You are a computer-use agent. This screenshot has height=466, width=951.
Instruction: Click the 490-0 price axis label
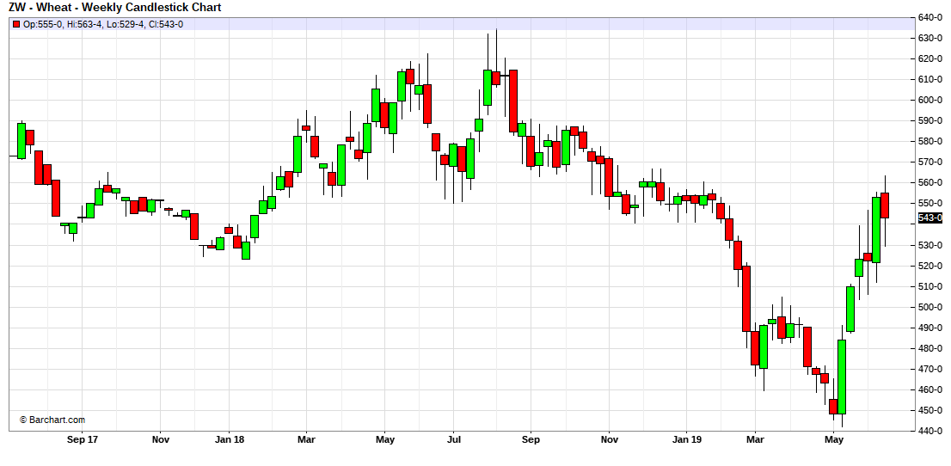pos(930,328)
